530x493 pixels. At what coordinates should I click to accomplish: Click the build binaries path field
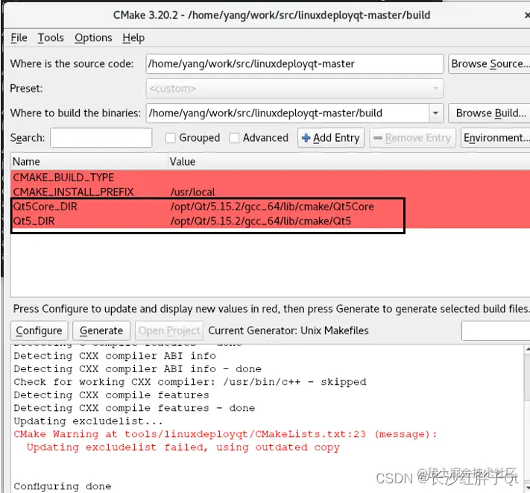coord(288,113)
